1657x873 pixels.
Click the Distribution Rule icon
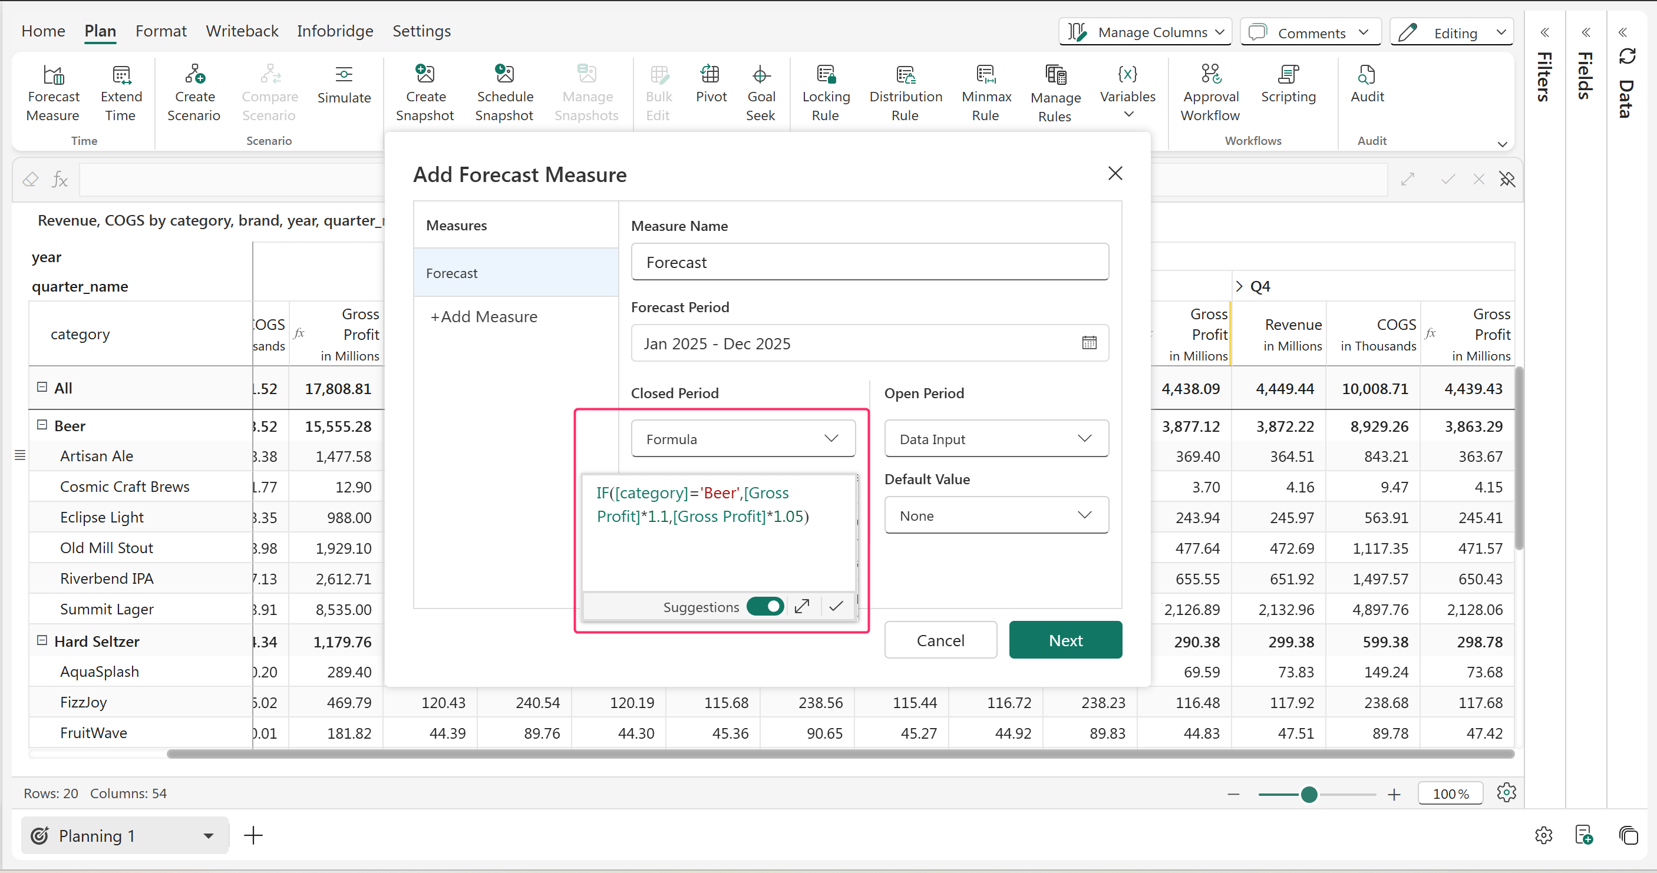click(x=905, y=76)
